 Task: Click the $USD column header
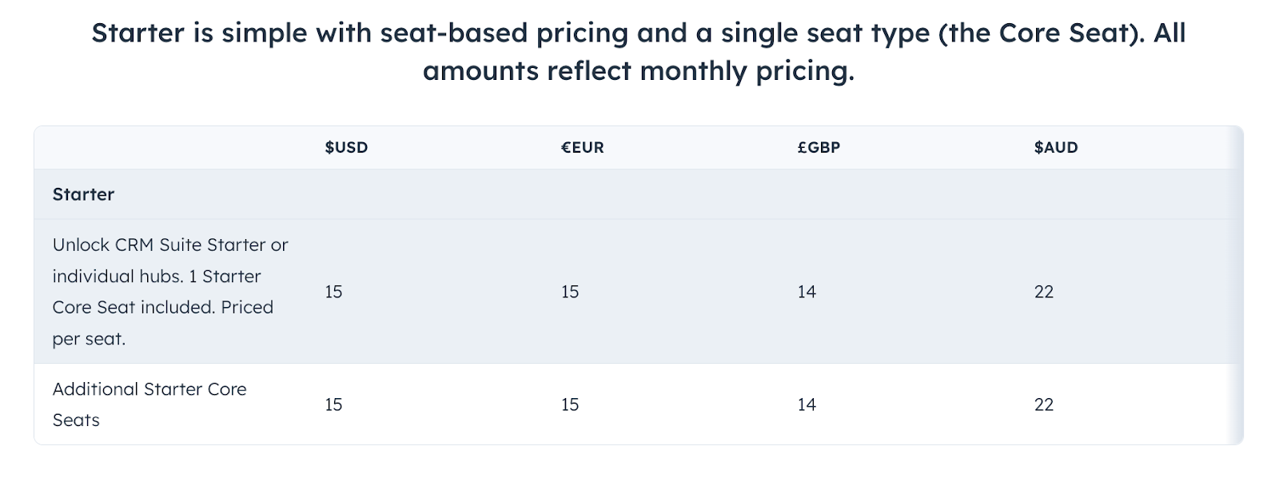[346, 147]
